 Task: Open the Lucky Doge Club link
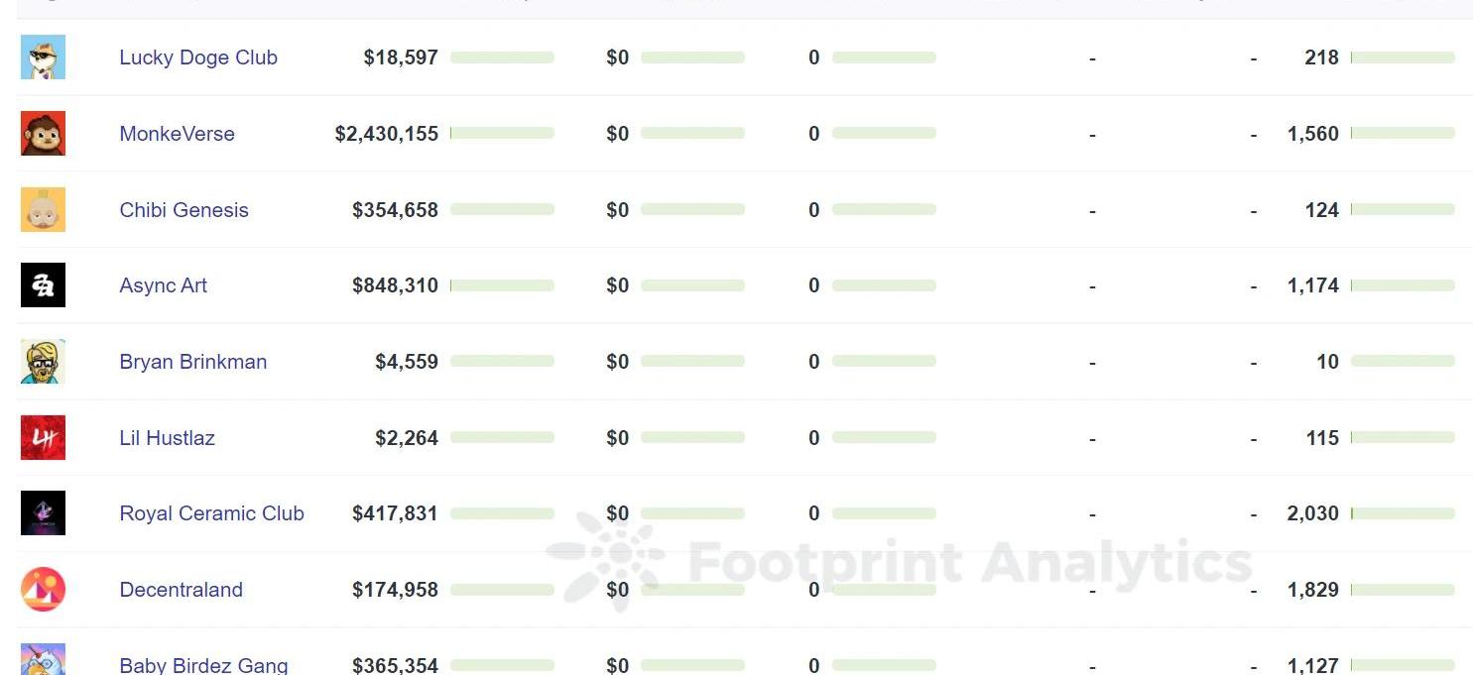[198, 57]
